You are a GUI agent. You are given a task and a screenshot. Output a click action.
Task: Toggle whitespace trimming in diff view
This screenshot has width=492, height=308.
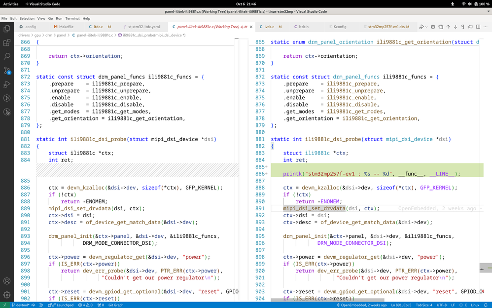463,27
